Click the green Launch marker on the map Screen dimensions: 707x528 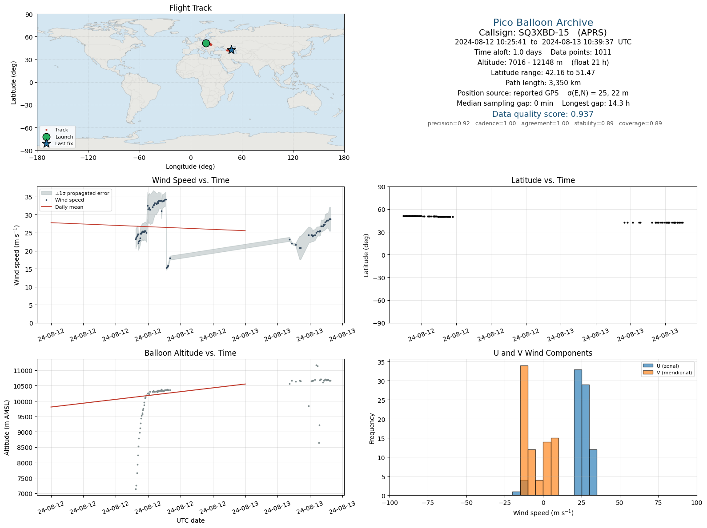pyautogui.click(x=206, y=43)
